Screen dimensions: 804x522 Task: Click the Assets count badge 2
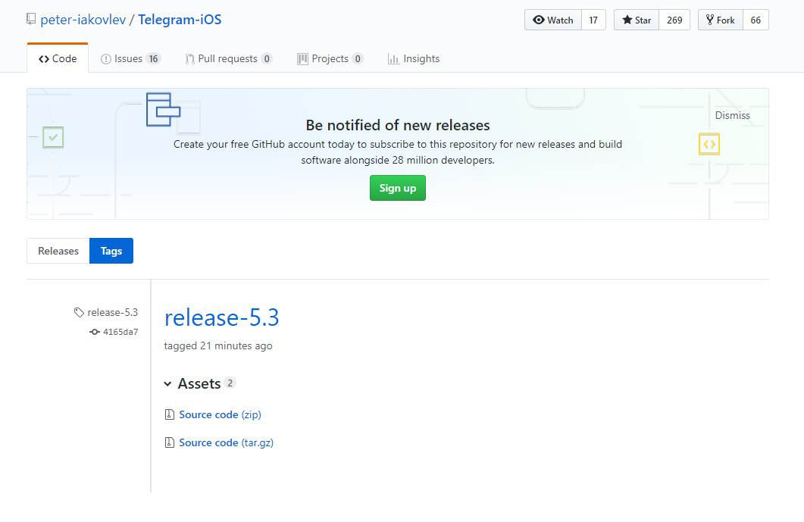pyautogui.click(x=230, y=383)
